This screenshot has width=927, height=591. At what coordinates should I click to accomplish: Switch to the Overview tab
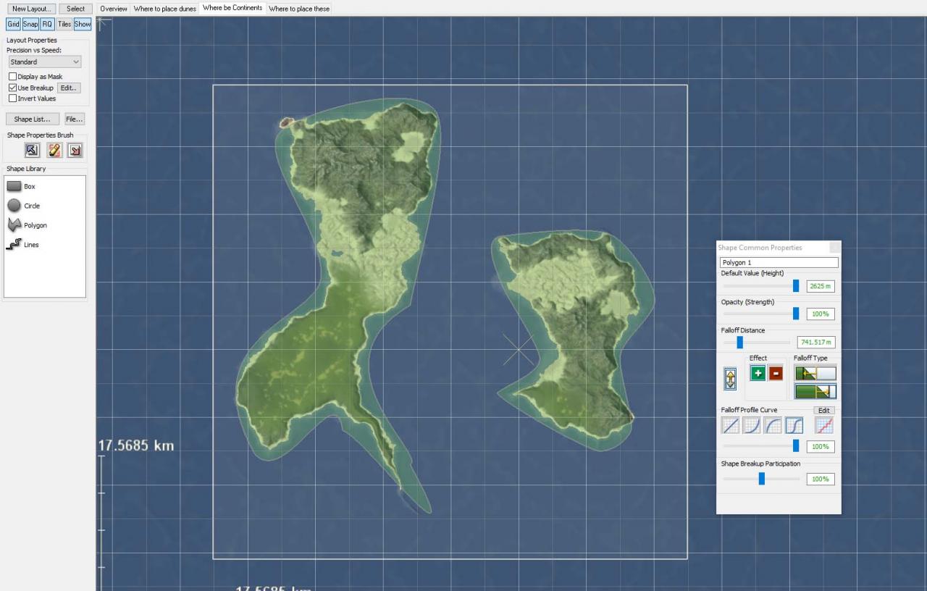click(x=114, y=9)
